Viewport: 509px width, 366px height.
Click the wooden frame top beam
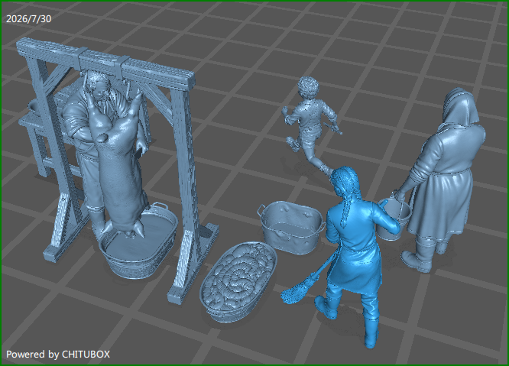point(105,63)
